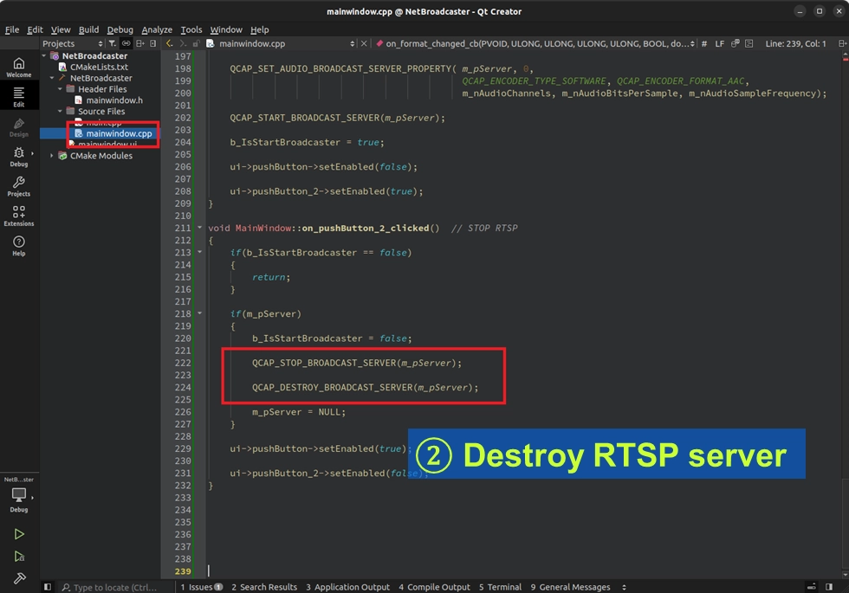Open the Search Results pane
The image size is (849, 593).
coord(264,587)
